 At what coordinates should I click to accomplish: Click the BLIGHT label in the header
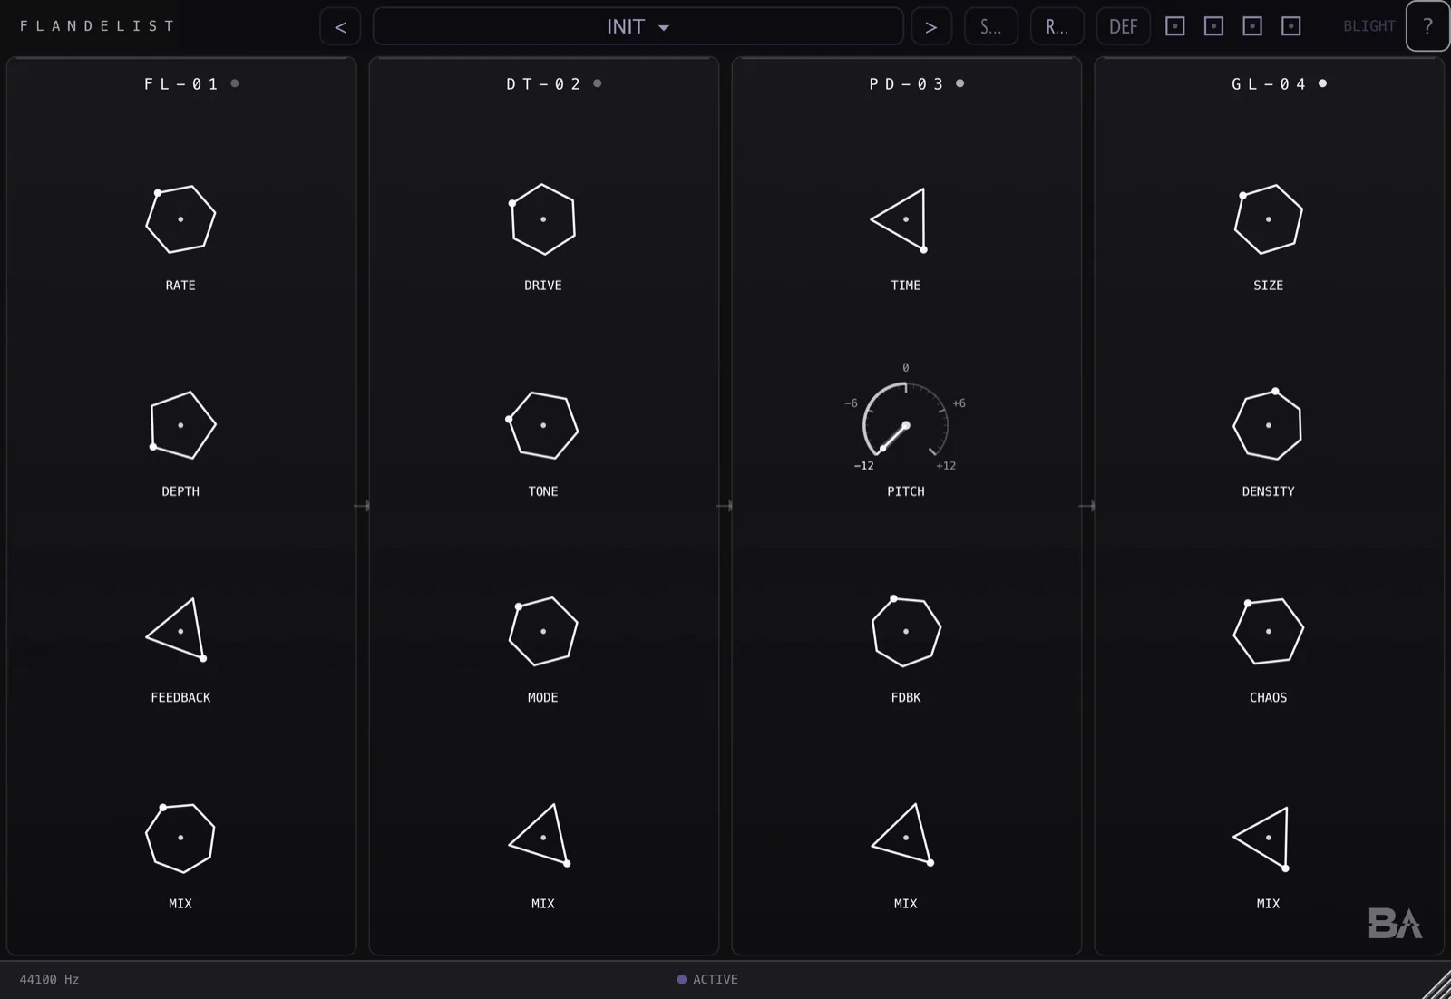(1369, 26)
